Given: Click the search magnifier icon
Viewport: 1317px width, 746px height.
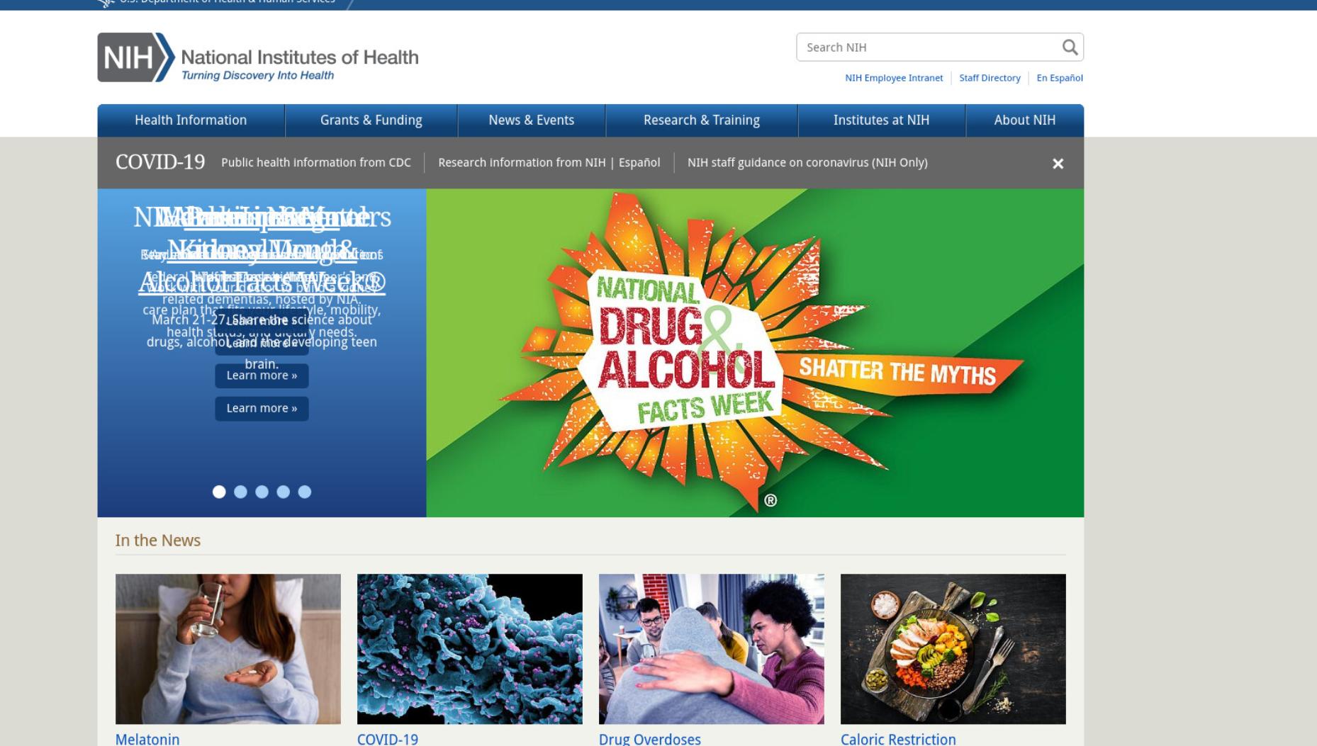Looking at the screenshot, I should (1070, 47).
